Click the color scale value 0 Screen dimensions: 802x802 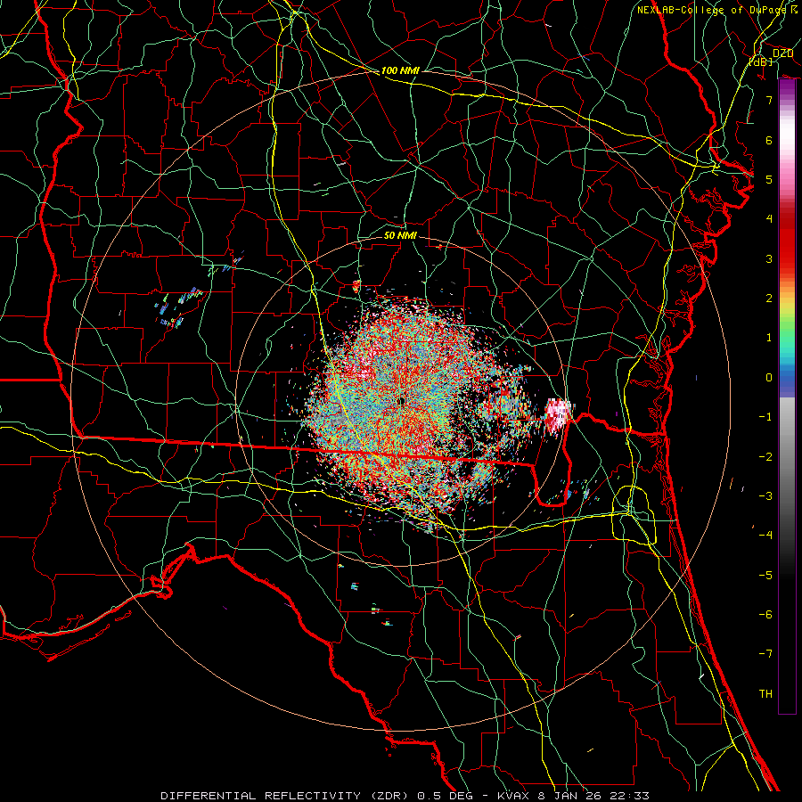769,378
